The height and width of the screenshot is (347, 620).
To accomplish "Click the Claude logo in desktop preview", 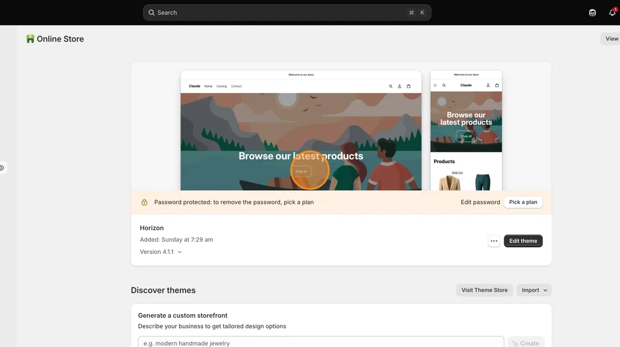I will [194, 86].
